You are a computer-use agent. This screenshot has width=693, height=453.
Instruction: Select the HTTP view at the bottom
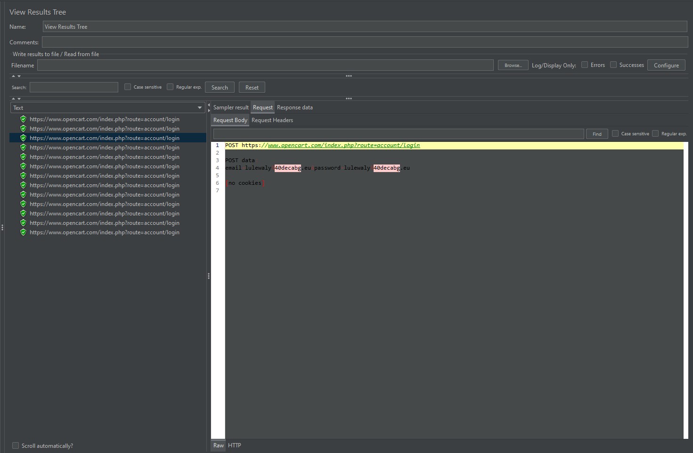[235, 445]
